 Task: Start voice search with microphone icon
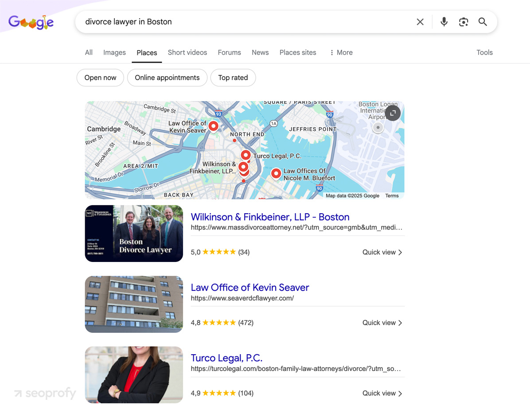444,22
